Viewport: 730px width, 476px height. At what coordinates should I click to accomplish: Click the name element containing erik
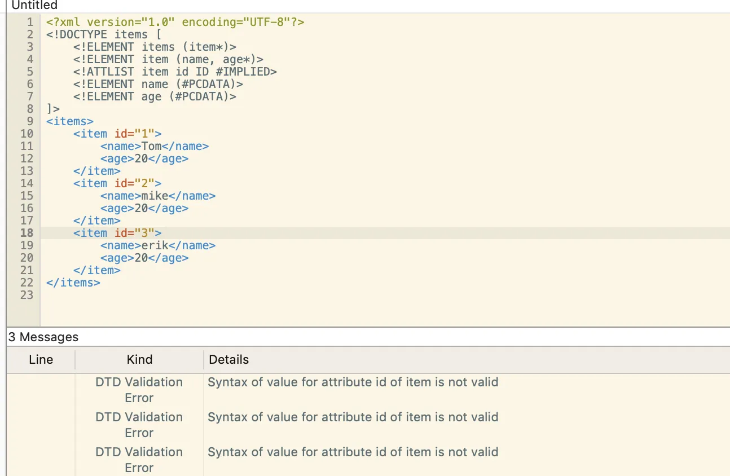click(x=158, y=245)
